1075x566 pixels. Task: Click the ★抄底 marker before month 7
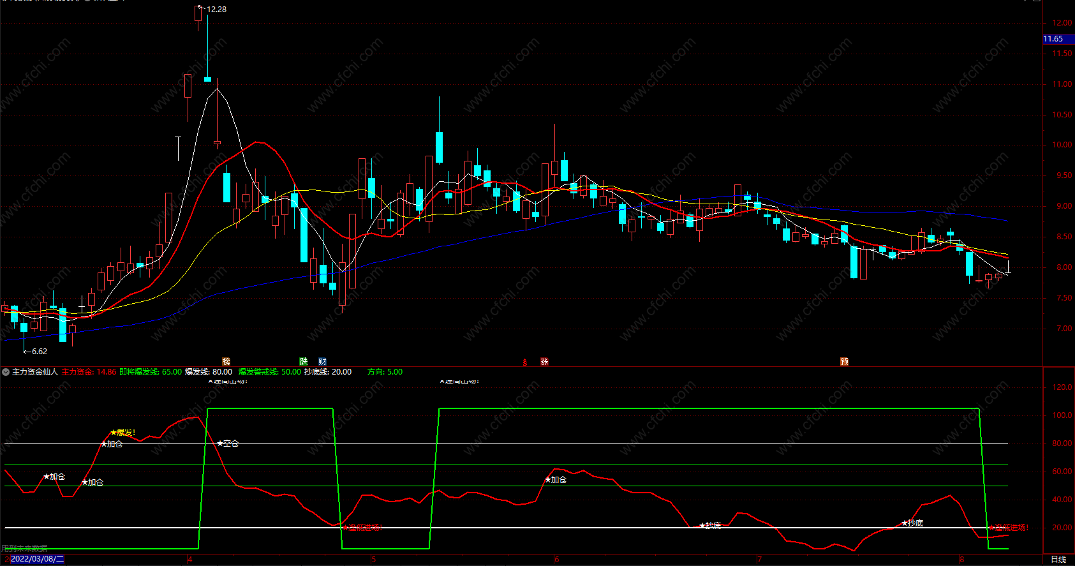click(710, 526)
